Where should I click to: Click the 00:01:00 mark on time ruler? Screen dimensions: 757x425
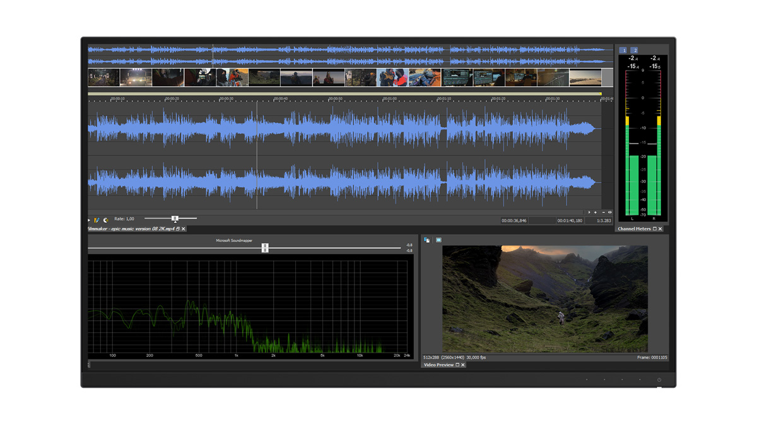[x=389, y=99]
